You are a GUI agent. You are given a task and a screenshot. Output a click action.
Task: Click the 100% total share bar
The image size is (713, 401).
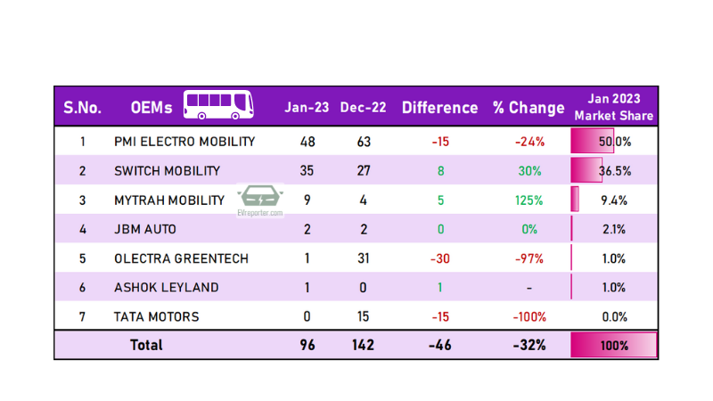click(613, 345)
